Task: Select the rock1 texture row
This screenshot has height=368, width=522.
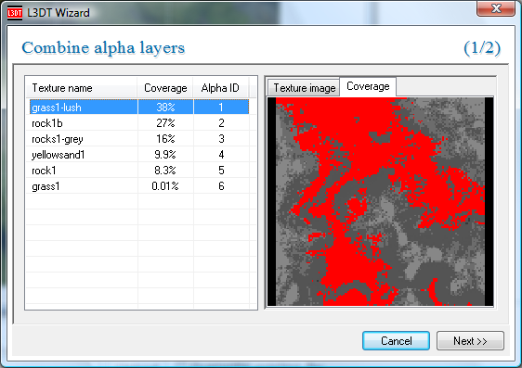Action: tap(139, 170)
